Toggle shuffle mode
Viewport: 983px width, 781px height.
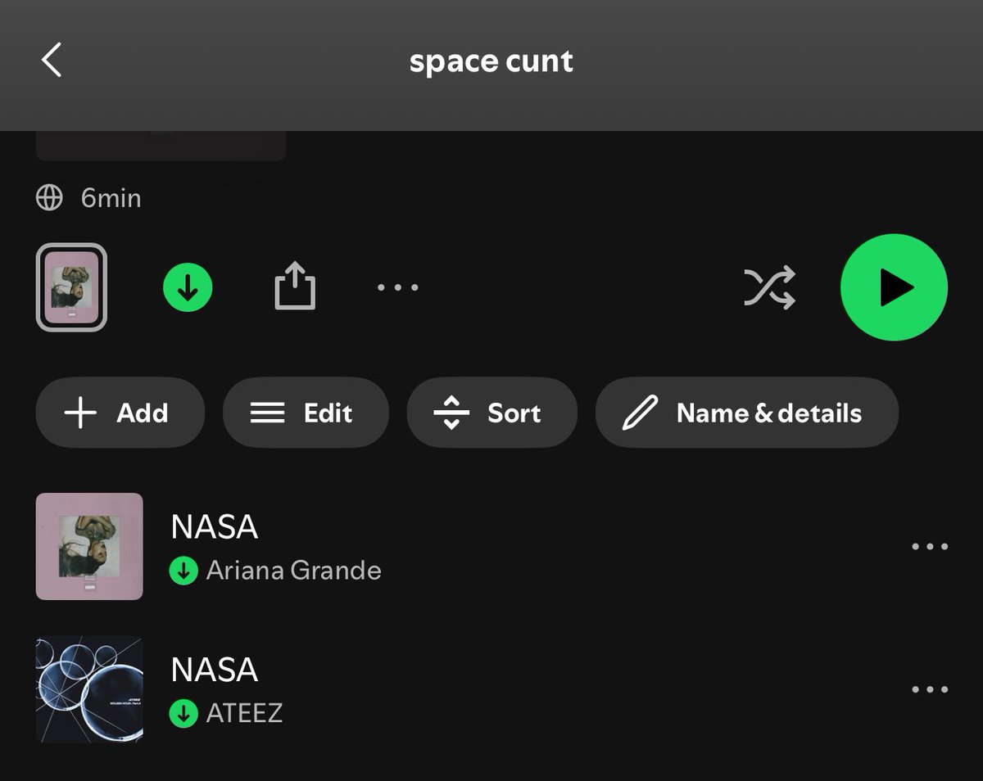(x=769, y=287)
